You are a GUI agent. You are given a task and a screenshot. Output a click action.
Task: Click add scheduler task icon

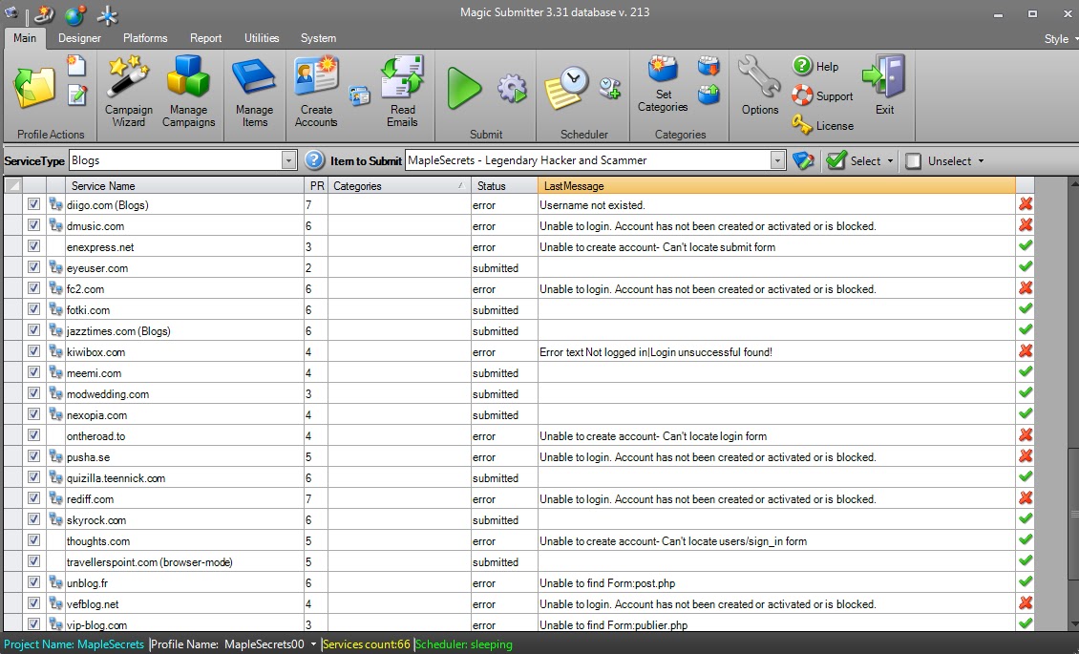609,87
